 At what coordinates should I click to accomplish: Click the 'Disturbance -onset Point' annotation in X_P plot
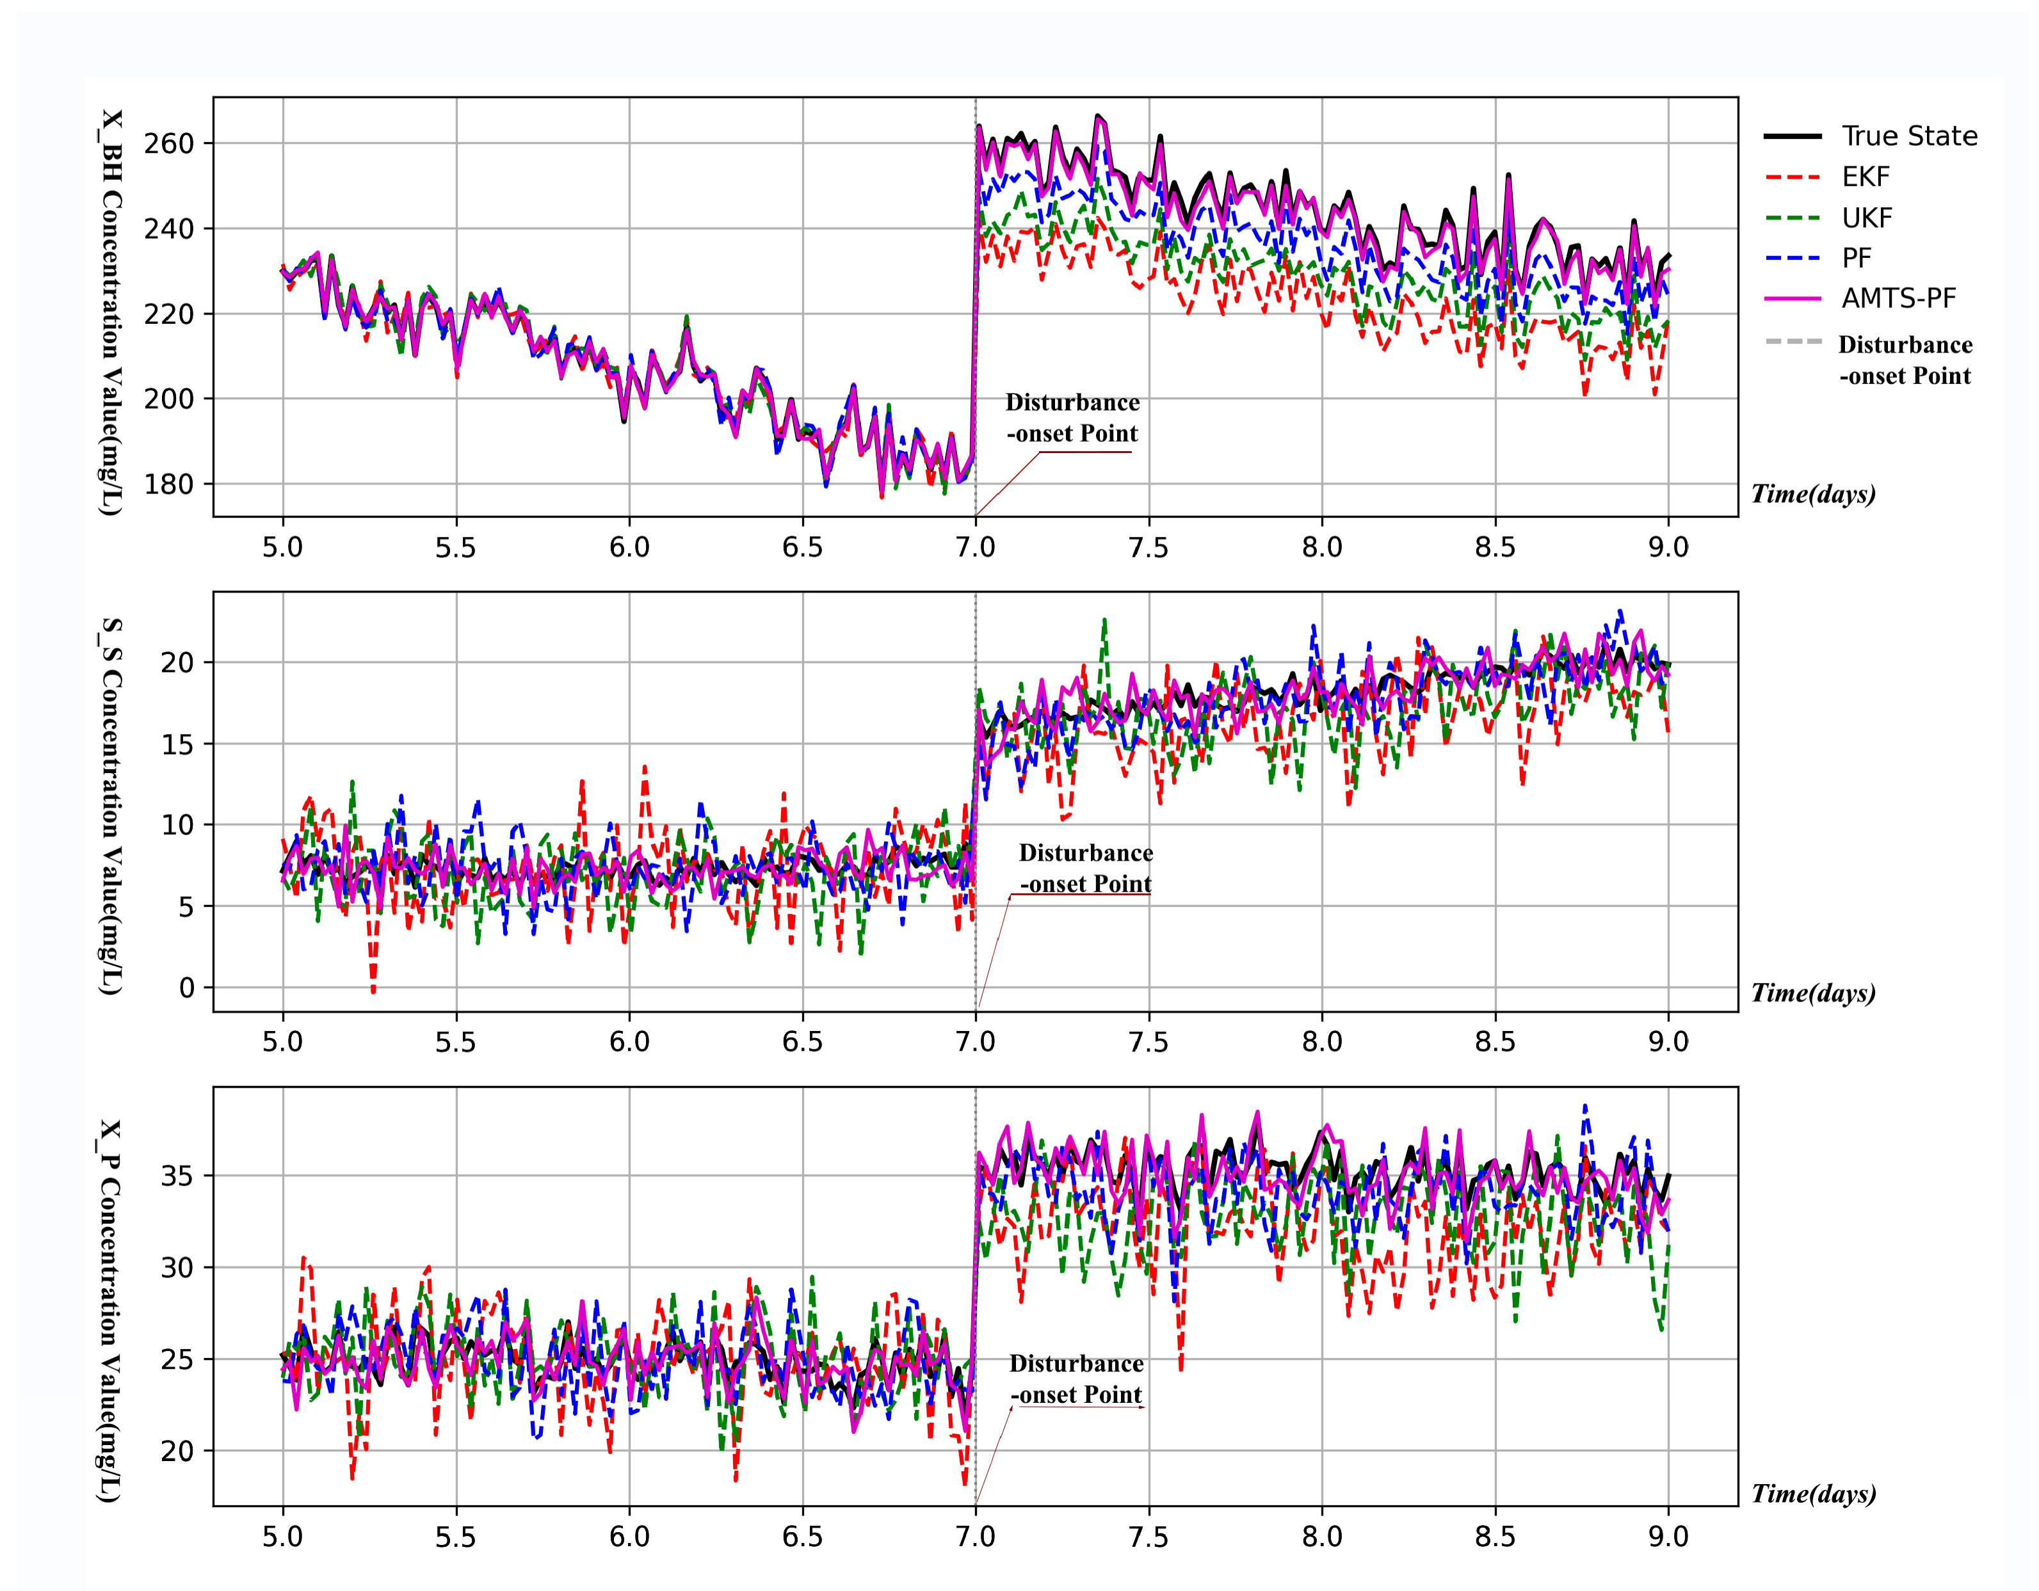(1076, 1379)
